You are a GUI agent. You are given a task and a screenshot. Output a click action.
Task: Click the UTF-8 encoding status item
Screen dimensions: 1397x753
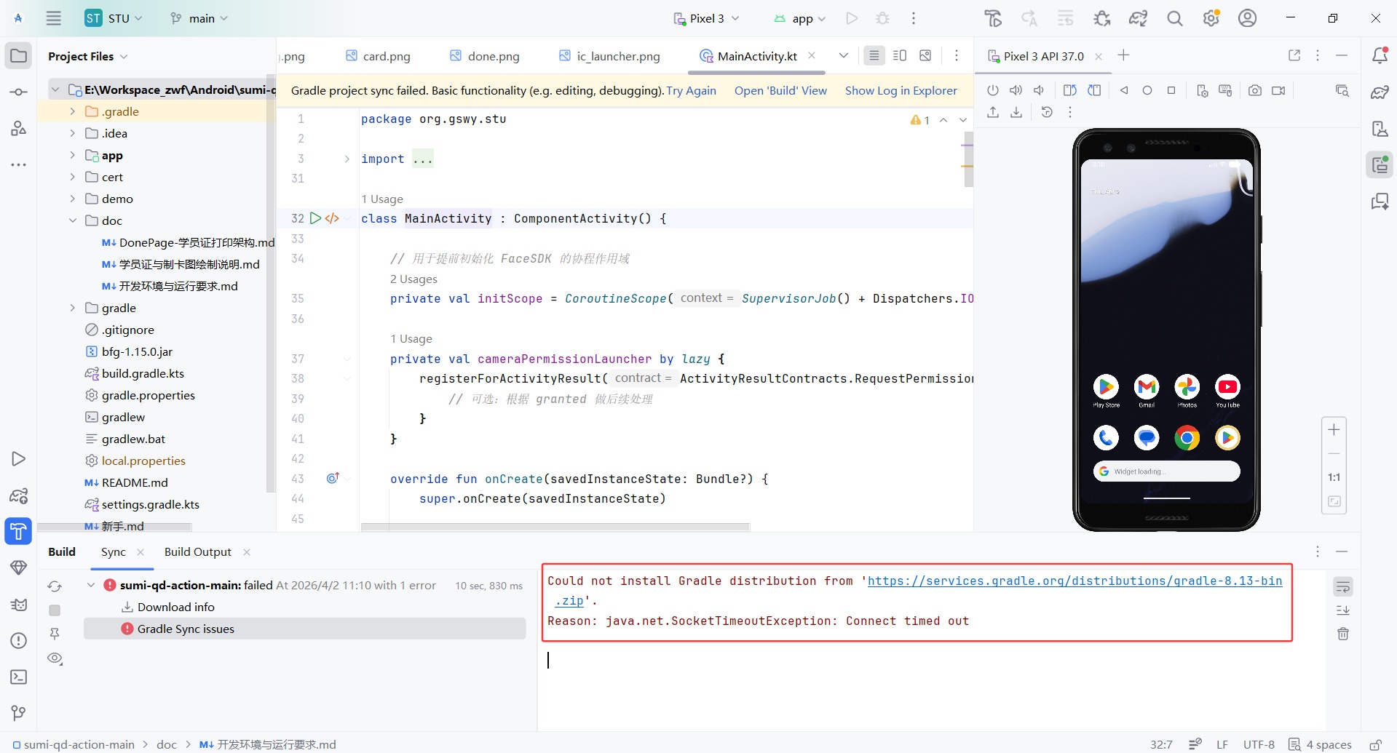tap(1259, 744)
